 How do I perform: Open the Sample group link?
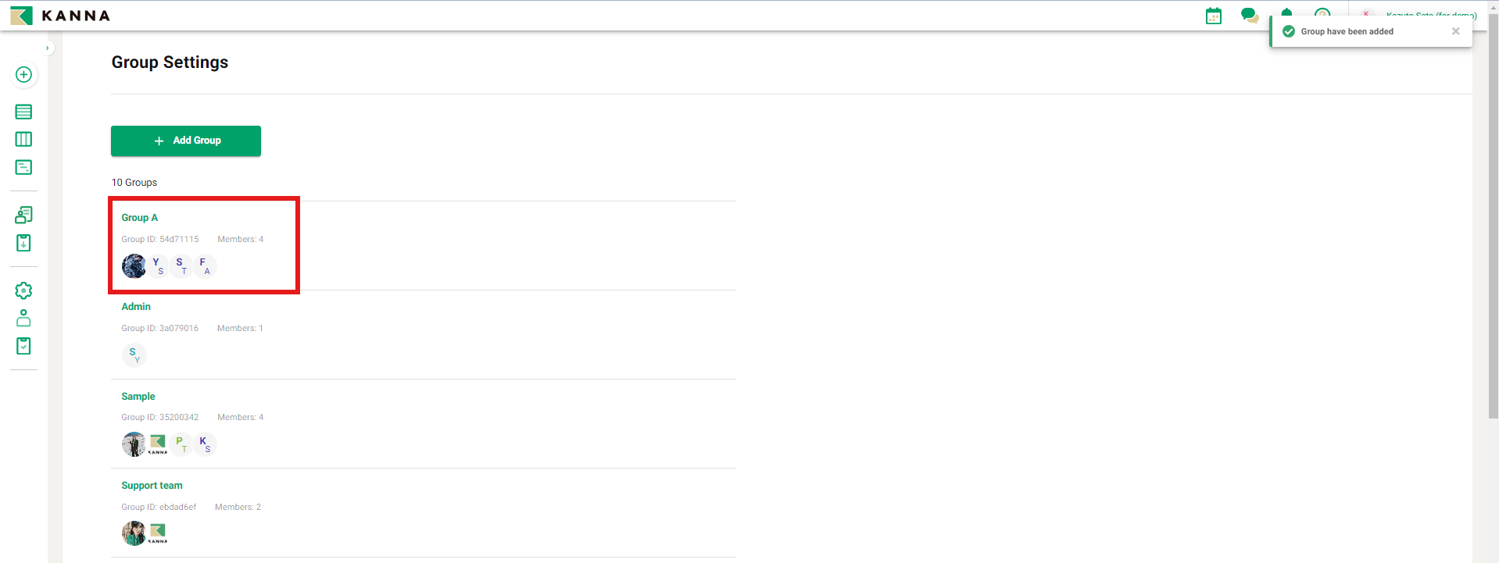(138, 397)
